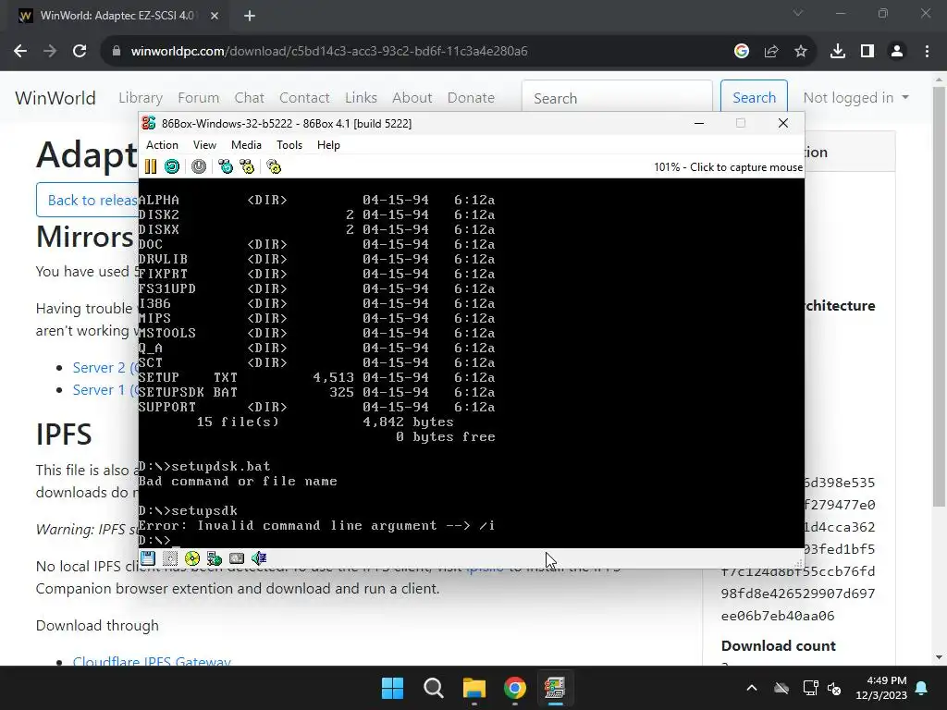947x710 pixels.
Task: Reload the WinWorld page
Action: [x=80, y=52]
